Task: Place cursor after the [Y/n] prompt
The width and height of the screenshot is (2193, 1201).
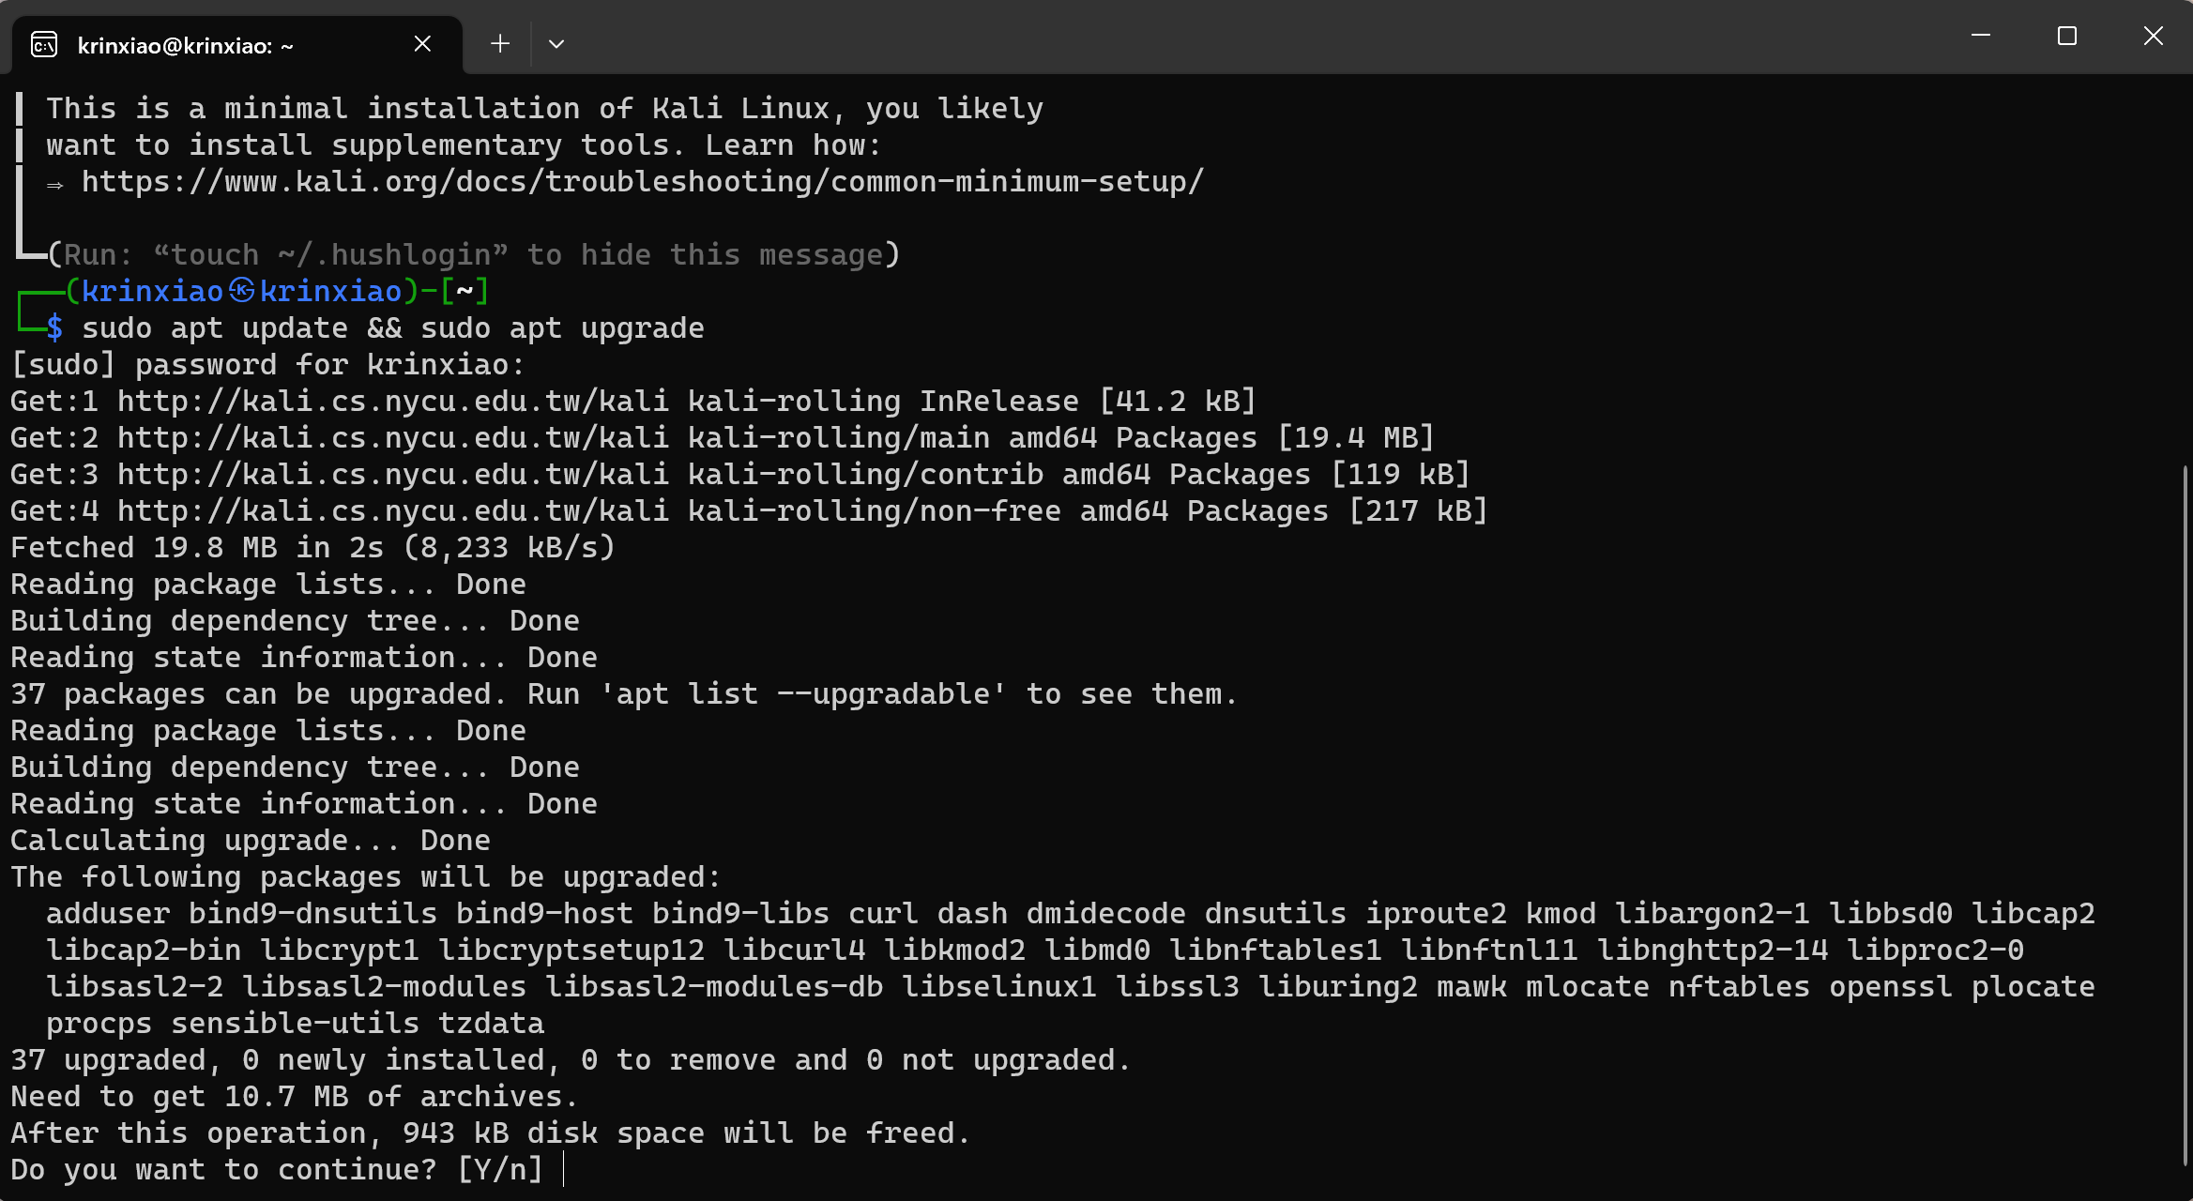Action: coord(563,1169)
